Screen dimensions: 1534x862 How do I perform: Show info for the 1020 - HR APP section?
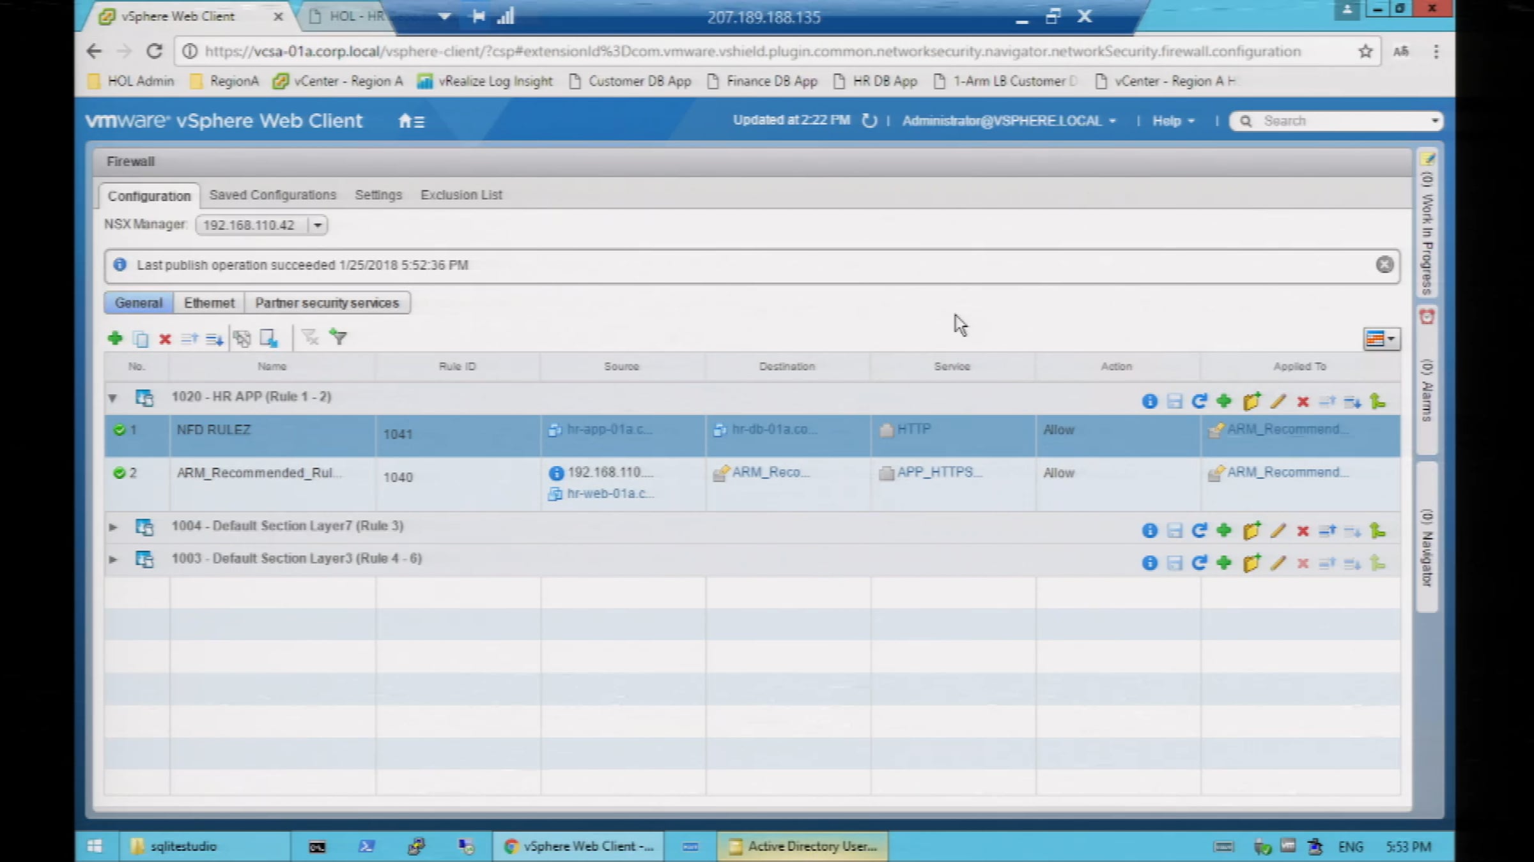pos(1149,401)
